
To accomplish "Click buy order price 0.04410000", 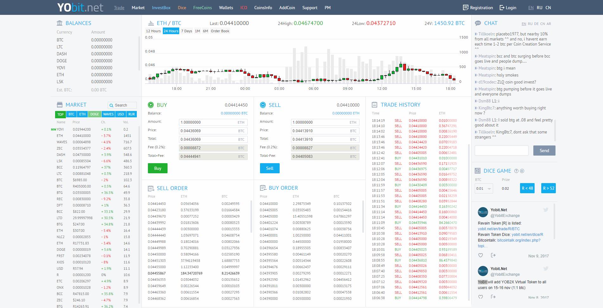I will tap(269, 204).
